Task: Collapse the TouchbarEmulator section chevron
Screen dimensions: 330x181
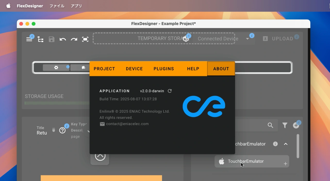Action: coord(286,144)
